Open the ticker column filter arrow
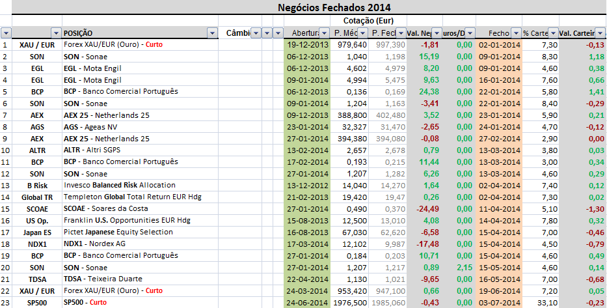The image size is (607, 308). tap(55, 33)
